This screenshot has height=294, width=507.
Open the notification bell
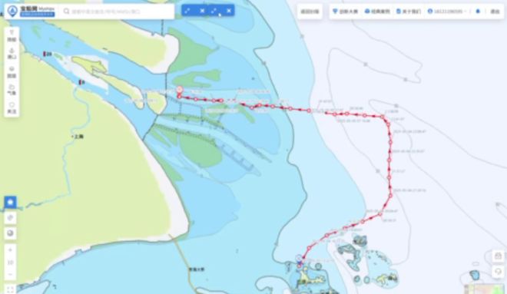[478, 12]
